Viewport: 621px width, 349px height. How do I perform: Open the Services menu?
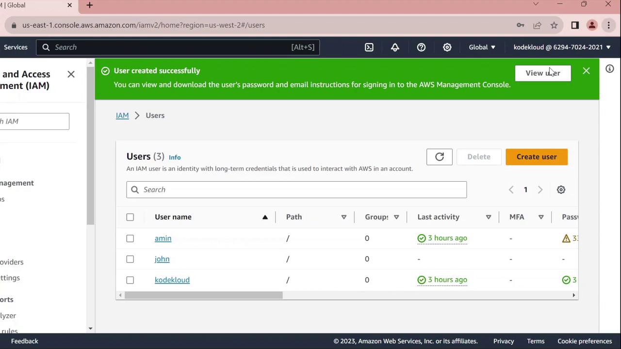pyautogui.click(x=16, y=47)
